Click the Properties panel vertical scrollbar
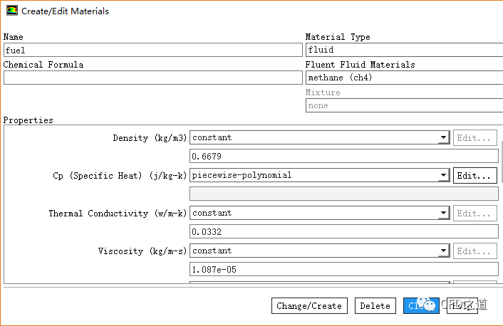Viewport: 503px width, 326px height. pos(502,162)
